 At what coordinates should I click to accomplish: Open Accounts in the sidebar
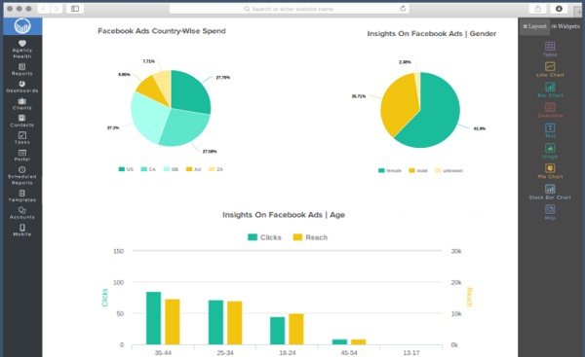click(22, 213)
